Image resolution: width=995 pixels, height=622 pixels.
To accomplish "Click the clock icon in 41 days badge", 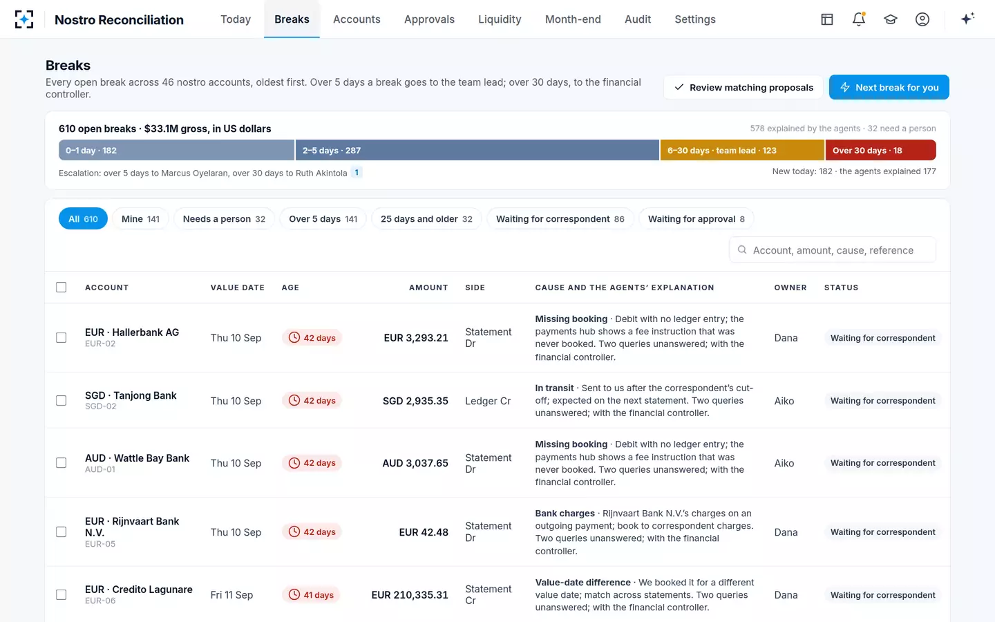I will (x=294, y=595).
